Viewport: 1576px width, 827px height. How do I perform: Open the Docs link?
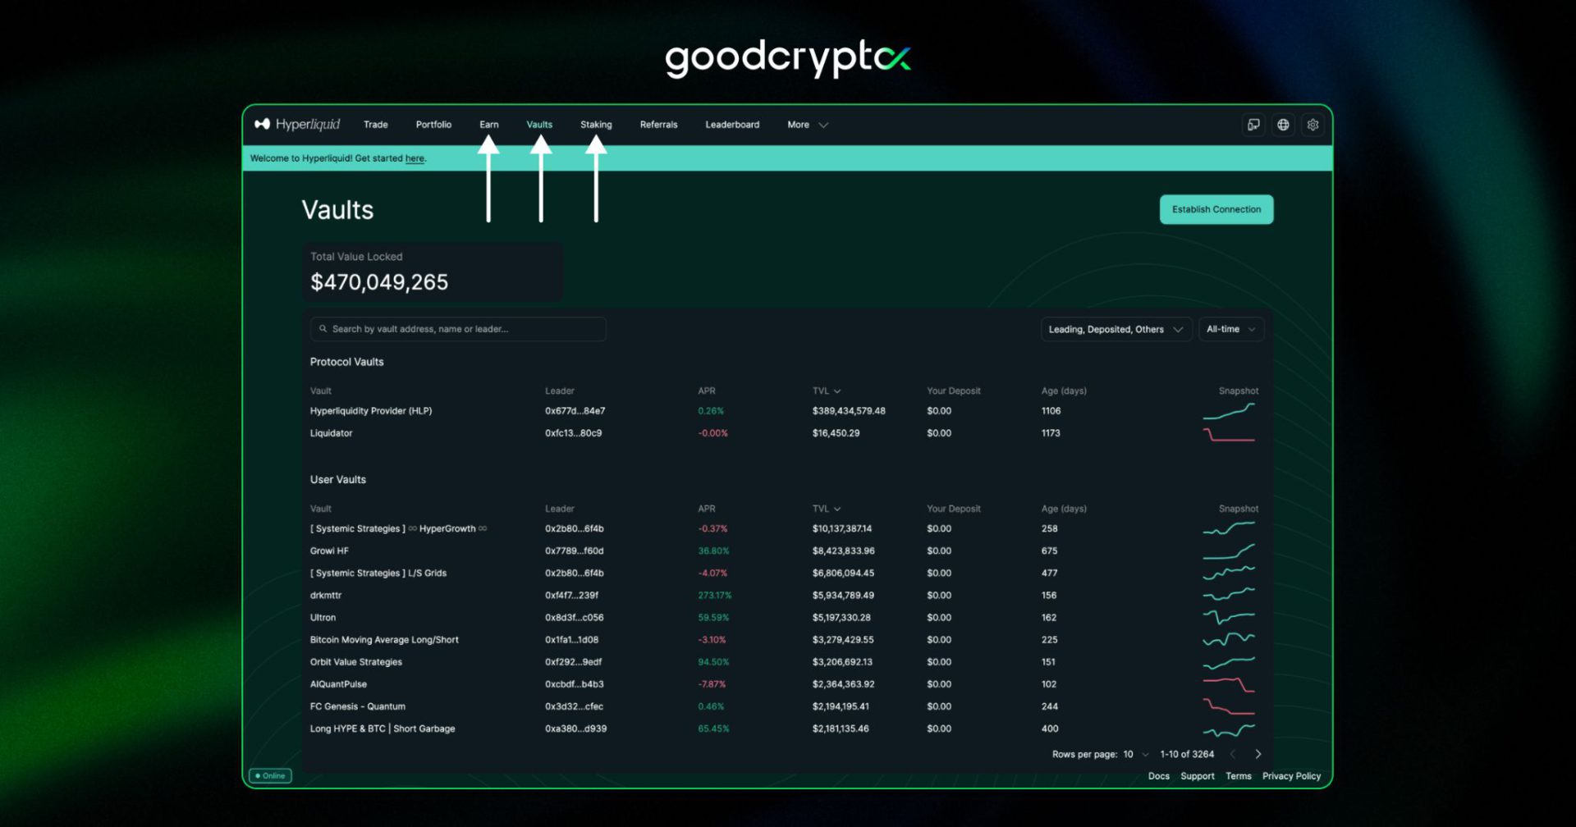click(1159, 776)
